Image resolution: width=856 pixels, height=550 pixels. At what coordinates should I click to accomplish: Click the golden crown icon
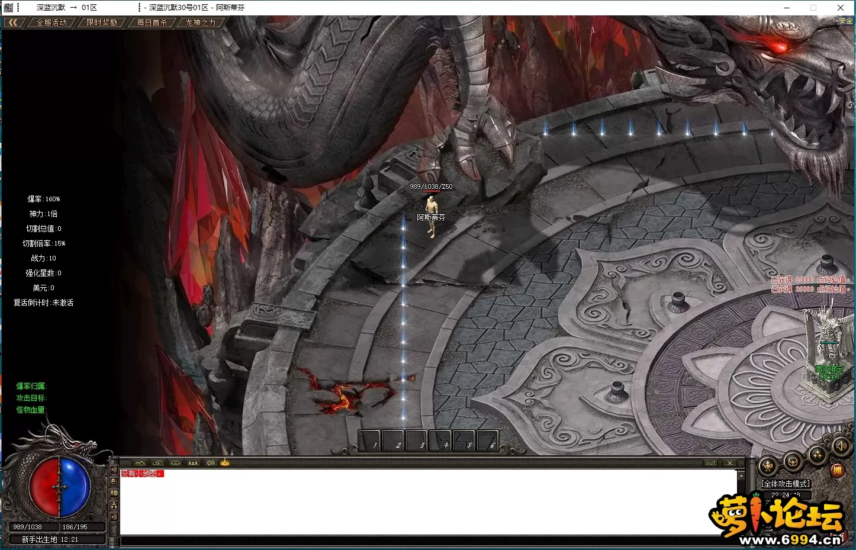[x=225, y=463]
